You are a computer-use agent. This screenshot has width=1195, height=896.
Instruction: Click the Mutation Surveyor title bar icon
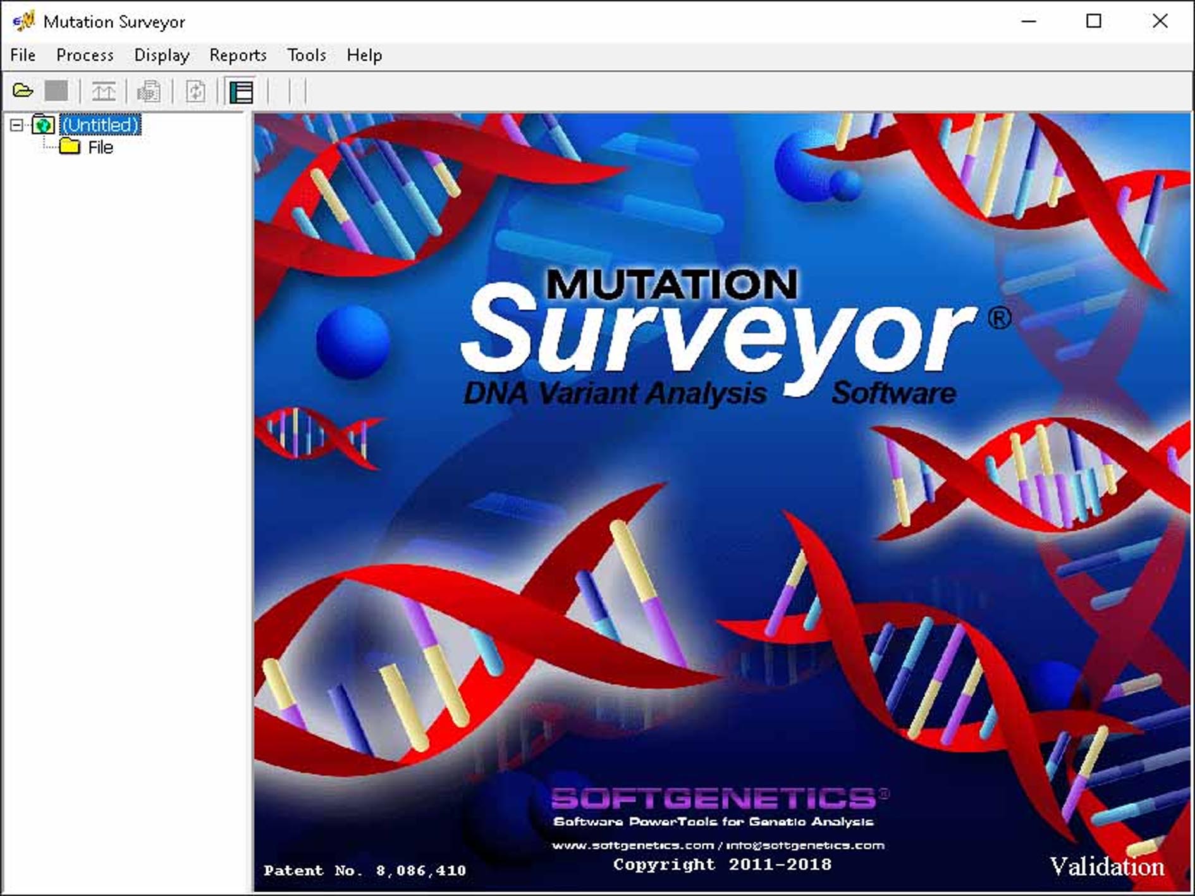[x=24, y=21]
